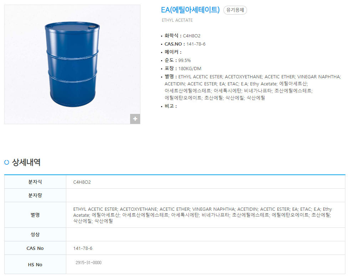Click the 분자식 header cell in details table
Viewport: 350px width, 278px height.
[x=35, y=182]
